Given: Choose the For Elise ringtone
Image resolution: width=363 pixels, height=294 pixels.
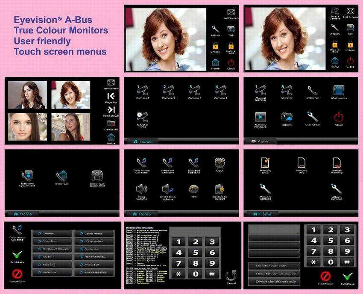Looking at the screenshot, I should [52, 257].
